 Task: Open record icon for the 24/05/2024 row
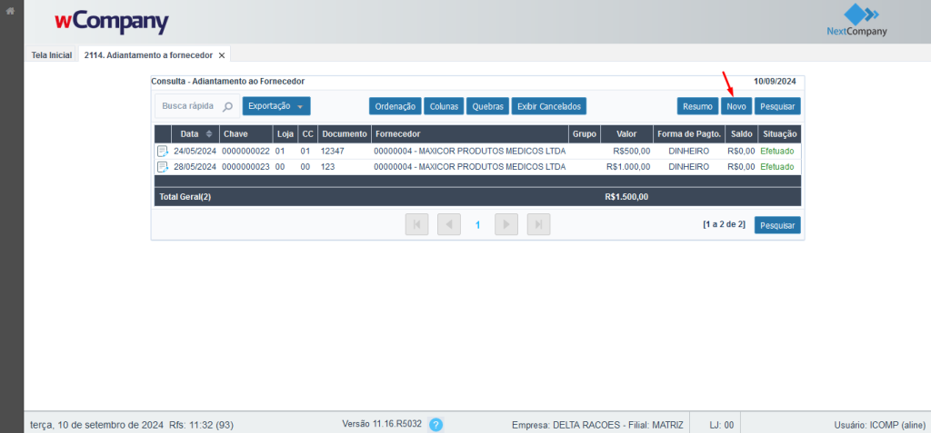coord(163,152)
